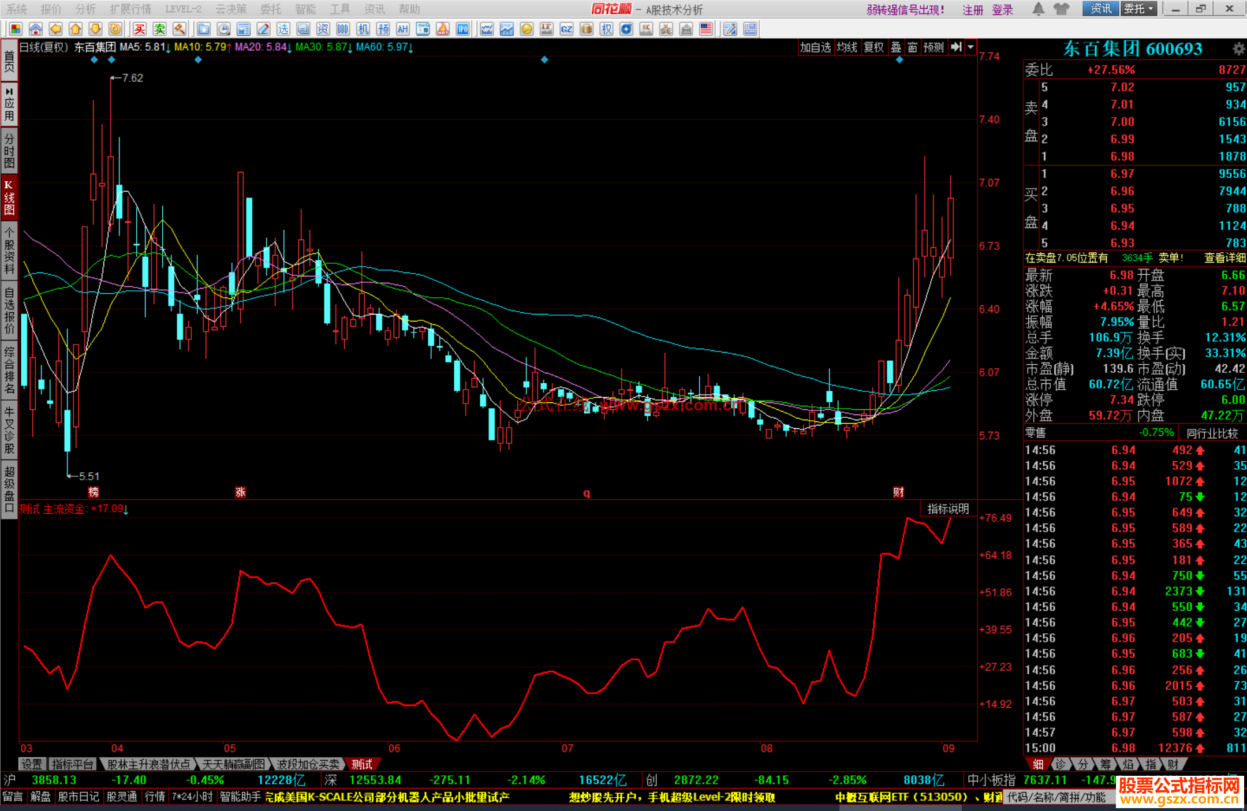The width and height of the screenshot is (1247, 811).
Task: Click the green 卖 (sell) toolbar icon
Action: (x=159, y=29)
